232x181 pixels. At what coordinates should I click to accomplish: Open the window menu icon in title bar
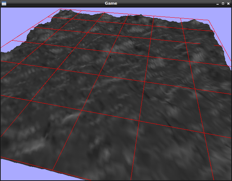4,3
